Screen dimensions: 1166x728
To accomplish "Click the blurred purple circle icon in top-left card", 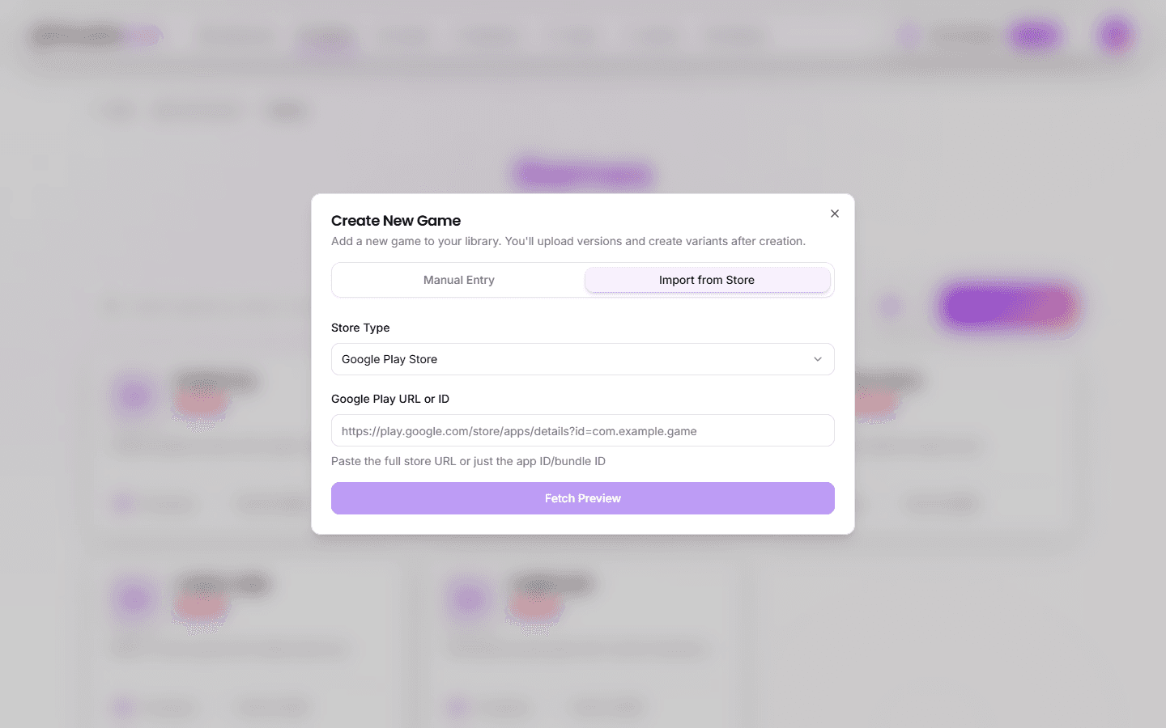I will coord(134,396).
